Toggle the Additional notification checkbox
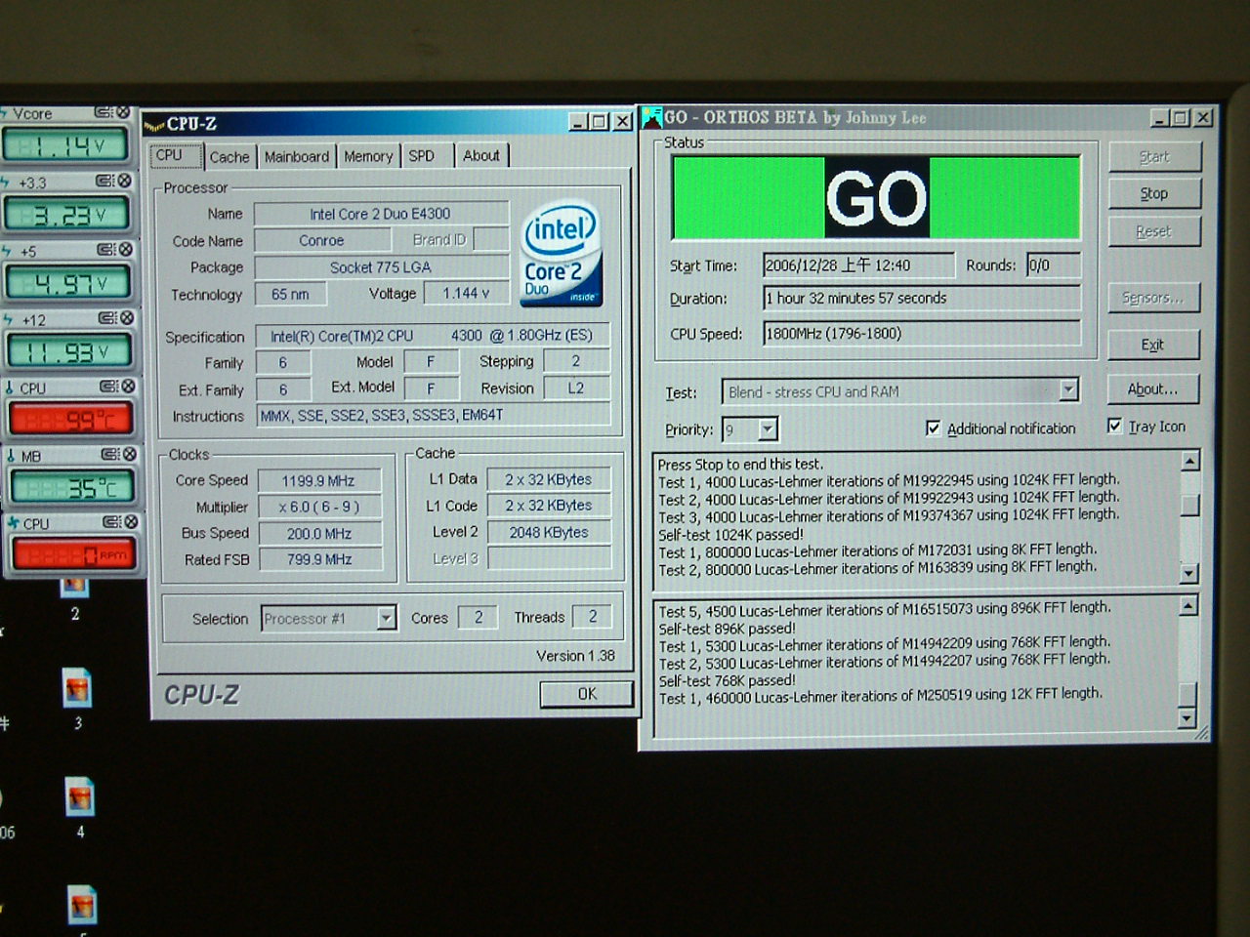The width and height of the screenshot is (1250, 937). coord(934,428)
